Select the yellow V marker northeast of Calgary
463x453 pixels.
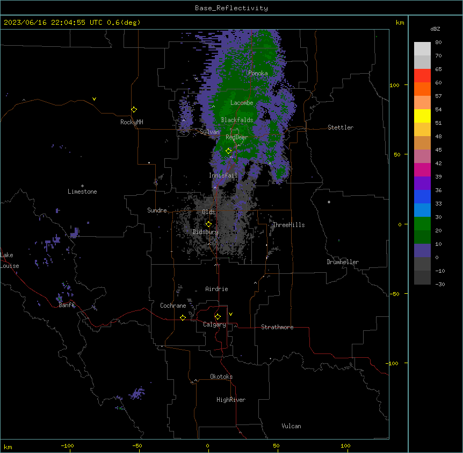click(230, 314)
